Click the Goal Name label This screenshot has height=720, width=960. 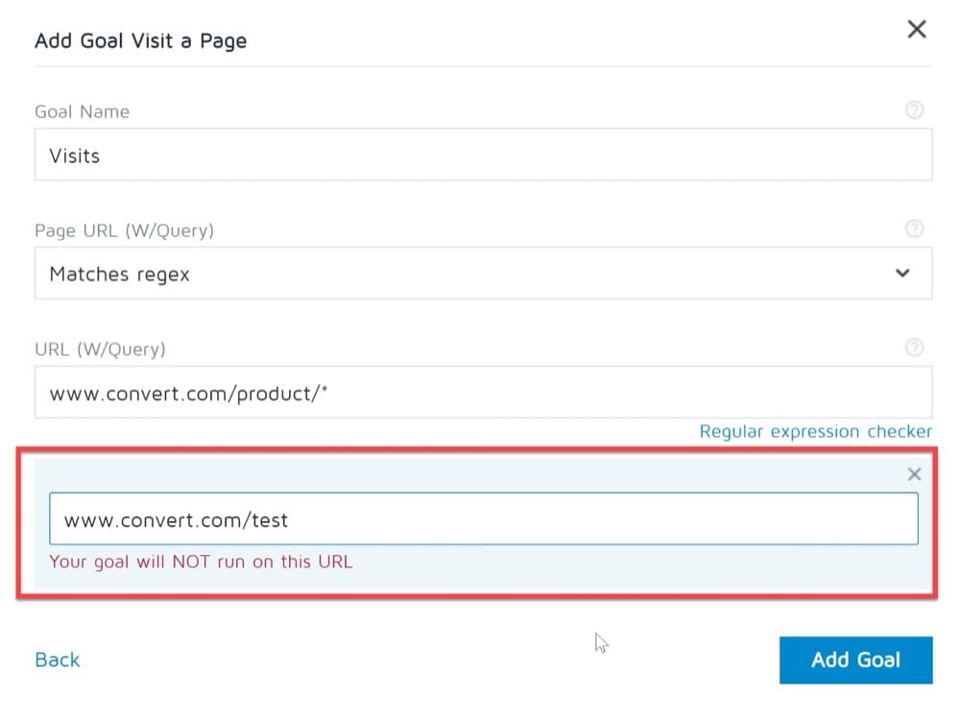coord(82,111)
